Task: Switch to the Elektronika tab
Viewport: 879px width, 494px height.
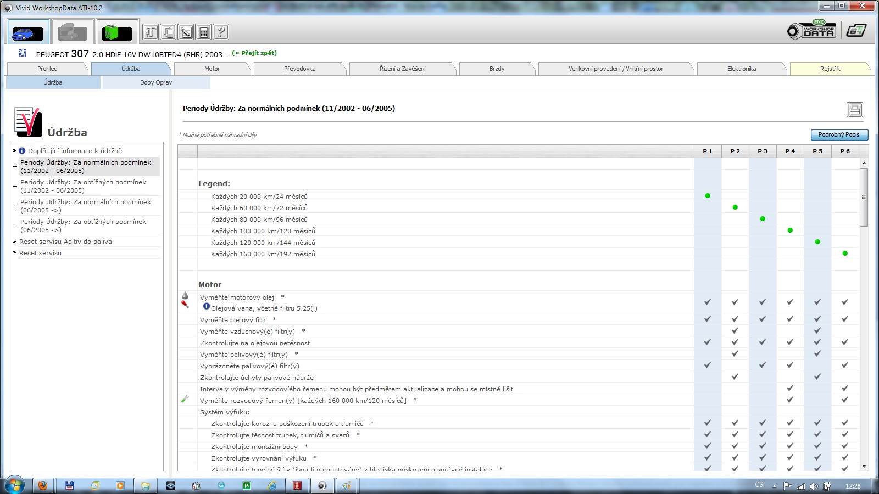Action: pos(742,69)
